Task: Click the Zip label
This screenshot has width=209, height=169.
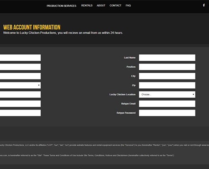Action: coord(134,85)
